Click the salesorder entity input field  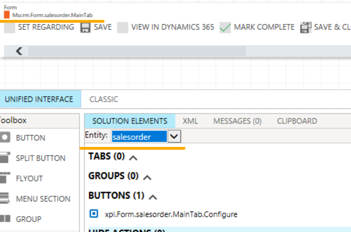point(139,137)
